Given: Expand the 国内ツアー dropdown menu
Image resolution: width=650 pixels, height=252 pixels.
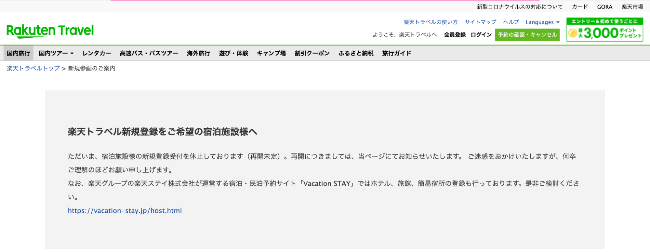Looking at the screenshot, I should point(56,53).
